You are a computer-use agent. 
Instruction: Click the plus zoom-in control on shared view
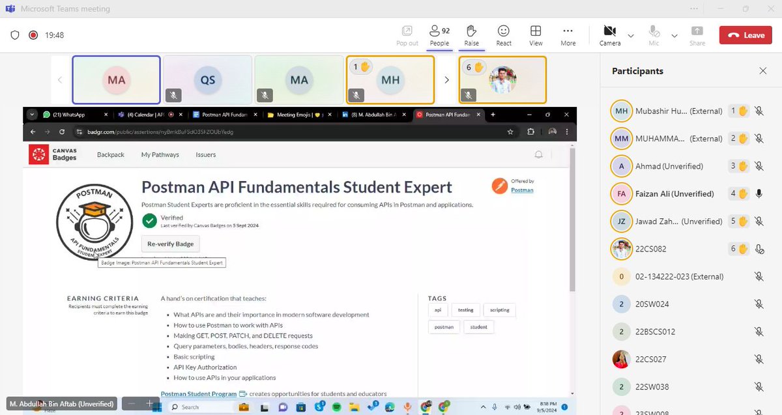click(149, 404)
